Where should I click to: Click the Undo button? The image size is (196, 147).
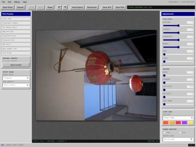[x=32, y=7]
